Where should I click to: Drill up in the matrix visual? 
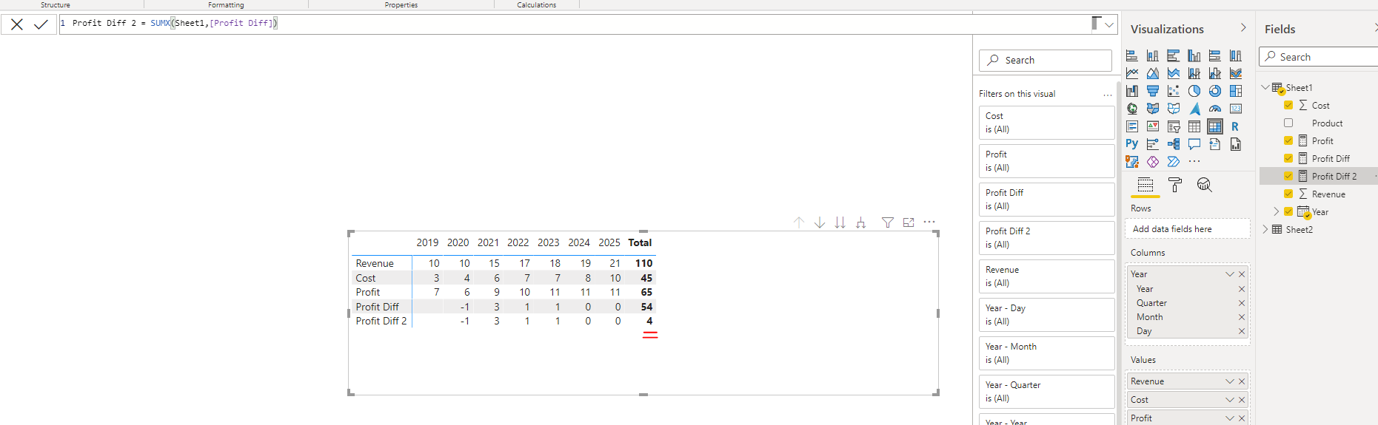pos(799,222)
